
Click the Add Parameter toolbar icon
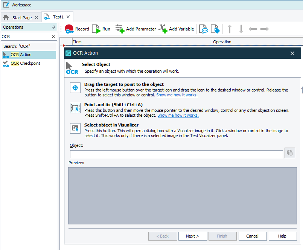(120, 29)
